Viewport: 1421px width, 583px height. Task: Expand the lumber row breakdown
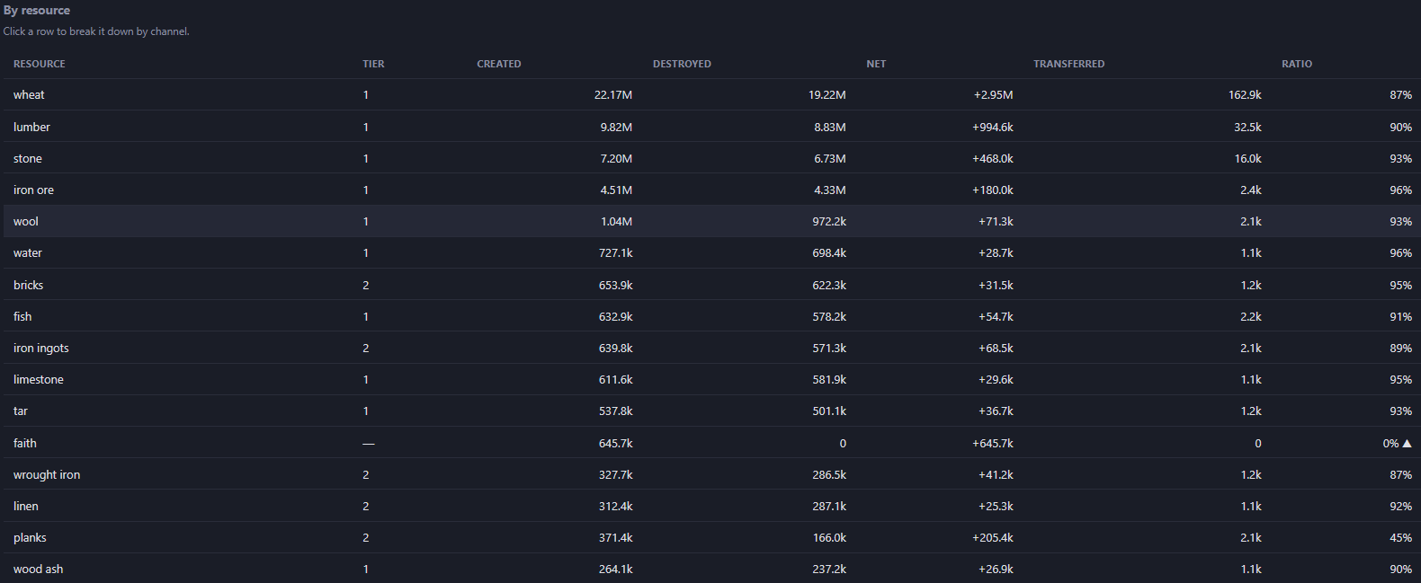coord(710,127)
